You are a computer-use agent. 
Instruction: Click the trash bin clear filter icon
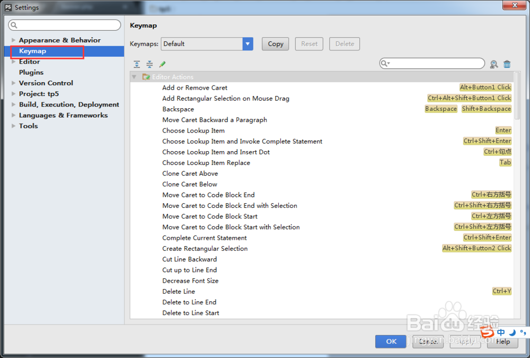[507, 64]
